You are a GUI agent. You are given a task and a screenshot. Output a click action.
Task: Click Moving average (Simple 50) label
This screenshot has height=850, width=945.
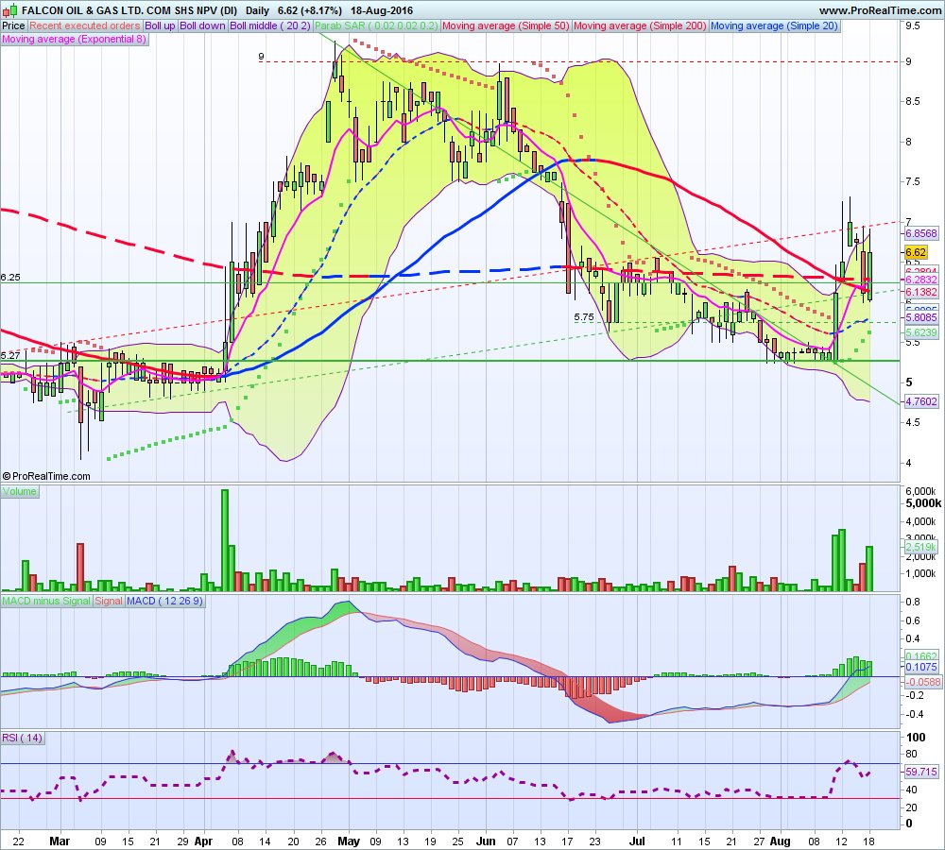click(x=507, y=25)
